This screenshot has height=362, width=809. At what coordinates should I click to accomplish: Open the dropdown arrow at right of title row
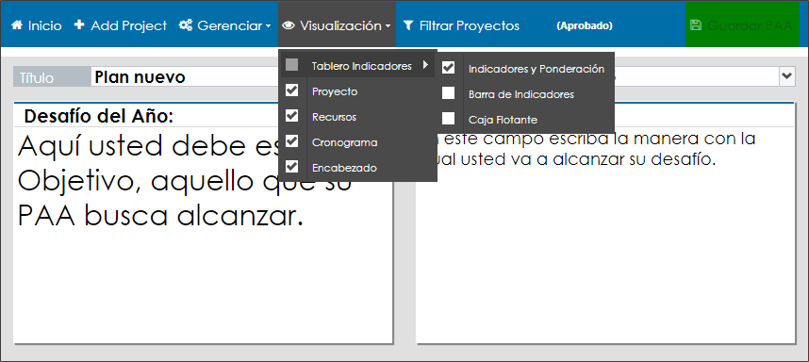click(786, 76)
